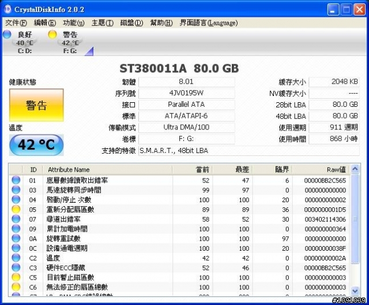Image resolution: width=369 pixels, height=305 pixels.
Task: Click the interface field Parallel ATA
Action: coord(187,105)
